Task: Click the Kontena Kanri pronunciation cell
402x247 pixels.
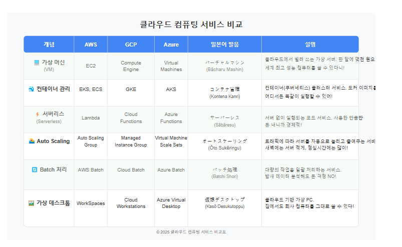Action: coord(225,92)
